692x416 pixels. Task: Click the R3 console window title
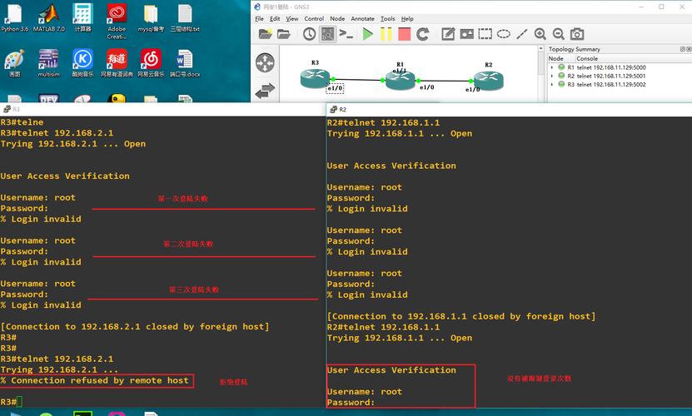17,109
